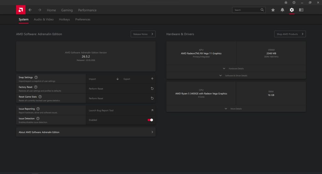
Task: Click Shop AMD Products button
Action: coord(290,34)
